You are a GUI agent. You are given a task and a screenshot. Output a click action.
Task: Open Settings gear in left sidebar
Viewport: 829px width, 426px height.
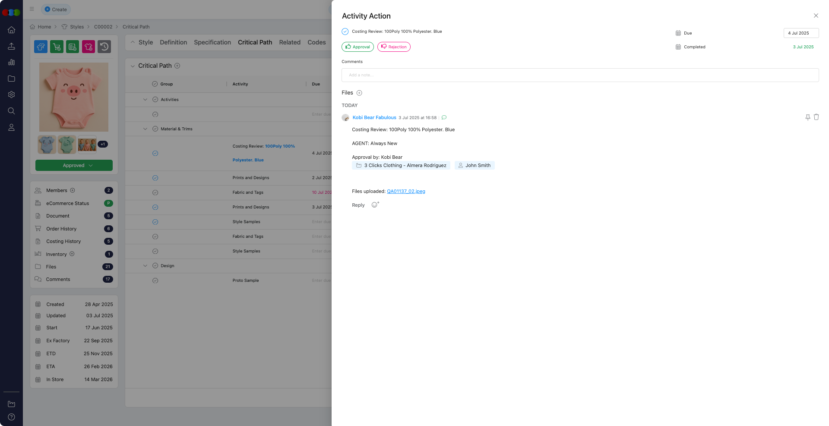coord(11,95)
